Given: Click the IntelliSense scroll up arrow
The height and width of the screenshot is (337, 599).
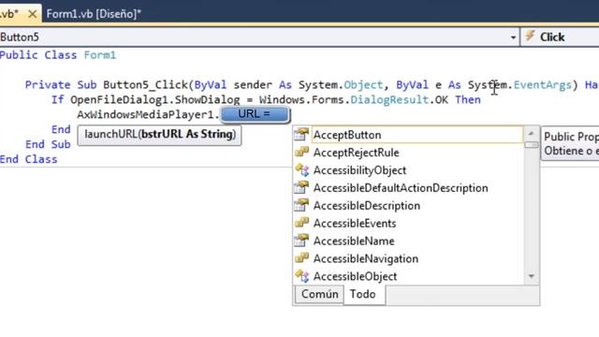Looking at the screenshot, I should [531, 133].
